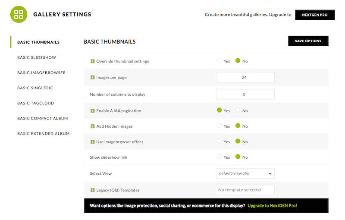Click the Gallery Settings page title
The image size is (345, 220).
[62, 15]
